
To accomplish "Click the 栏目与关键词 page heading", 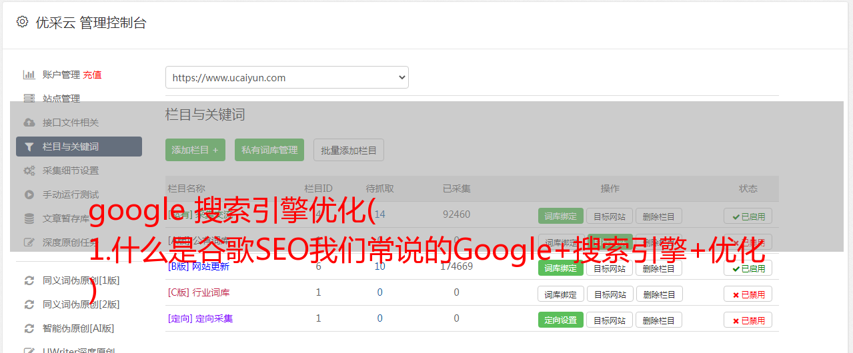I will [x=205, y=115].
